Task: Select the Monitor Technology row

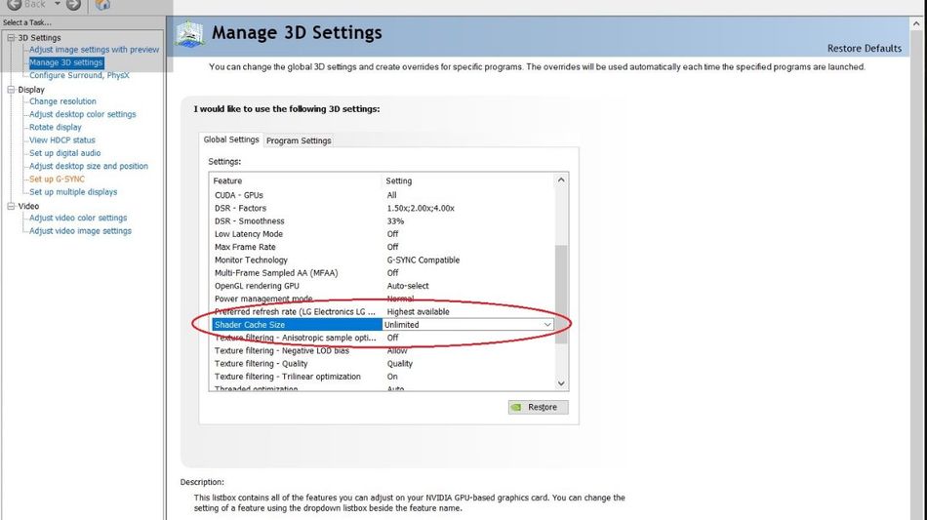Action: [383, 260]
